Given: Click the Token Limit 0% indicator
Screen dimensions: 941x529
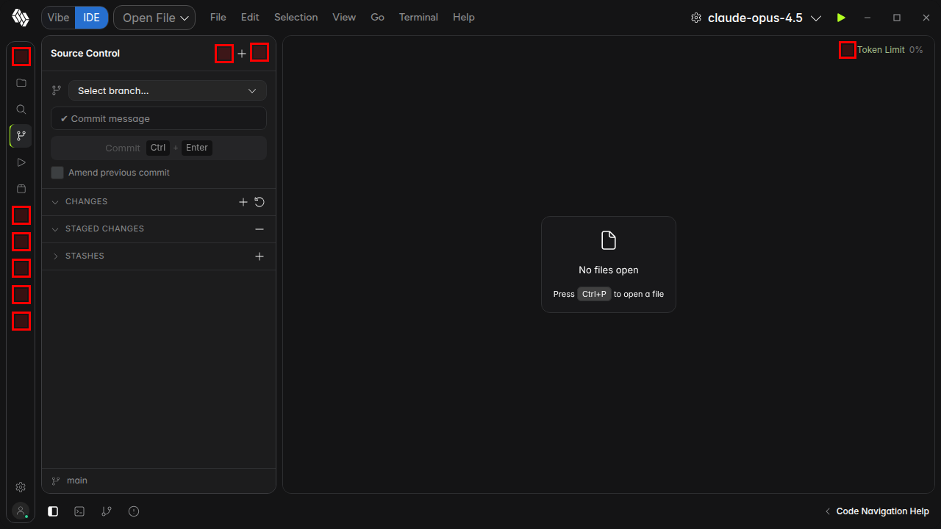Looking at the screenshot, I should click(x=890, y=50).
